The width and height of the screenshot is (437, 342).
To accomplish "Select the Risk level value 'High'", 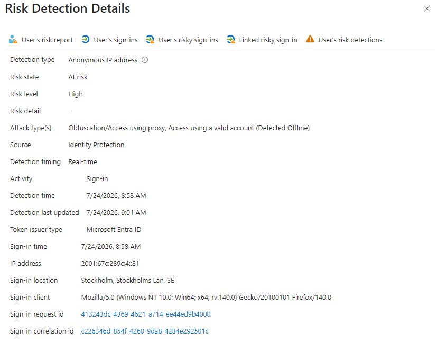I will point(76,94).
